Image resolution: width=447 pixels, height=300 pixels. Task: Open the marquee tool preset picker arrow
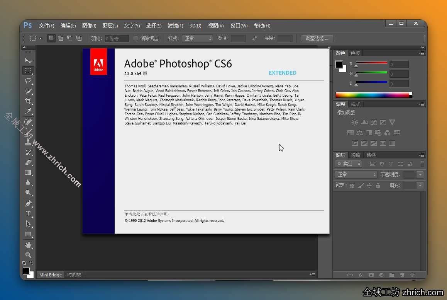pyautogui.click(x=41, y=38)
